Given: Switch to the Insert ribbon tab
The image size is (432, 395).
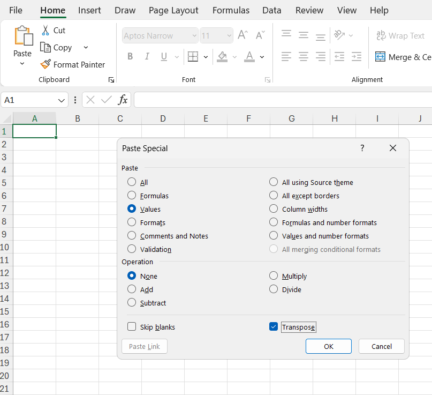Looking at the screenshot, I should point(89,11).
